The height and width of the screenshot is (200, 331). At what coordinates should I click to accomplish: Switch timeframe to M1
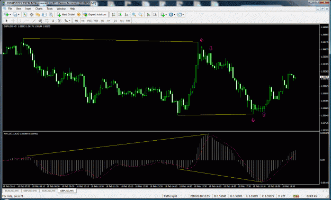(x=76, y=21)
